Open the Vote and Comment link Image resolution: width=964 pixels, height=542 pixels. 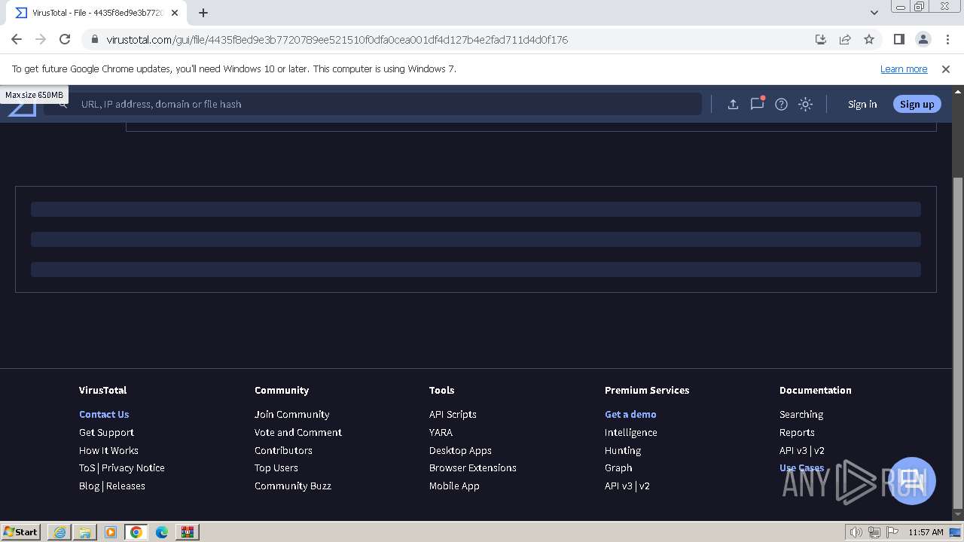[298, 432]
